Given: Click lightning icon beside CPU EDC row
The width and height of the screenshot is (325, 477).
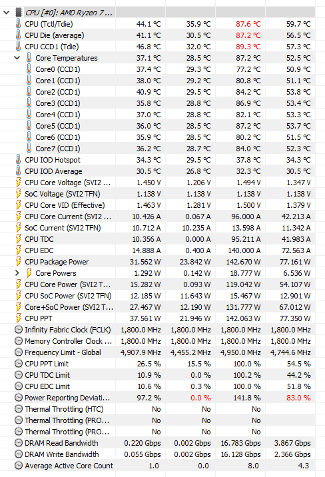Looking at the screenshot, I should tap(18, 250).
